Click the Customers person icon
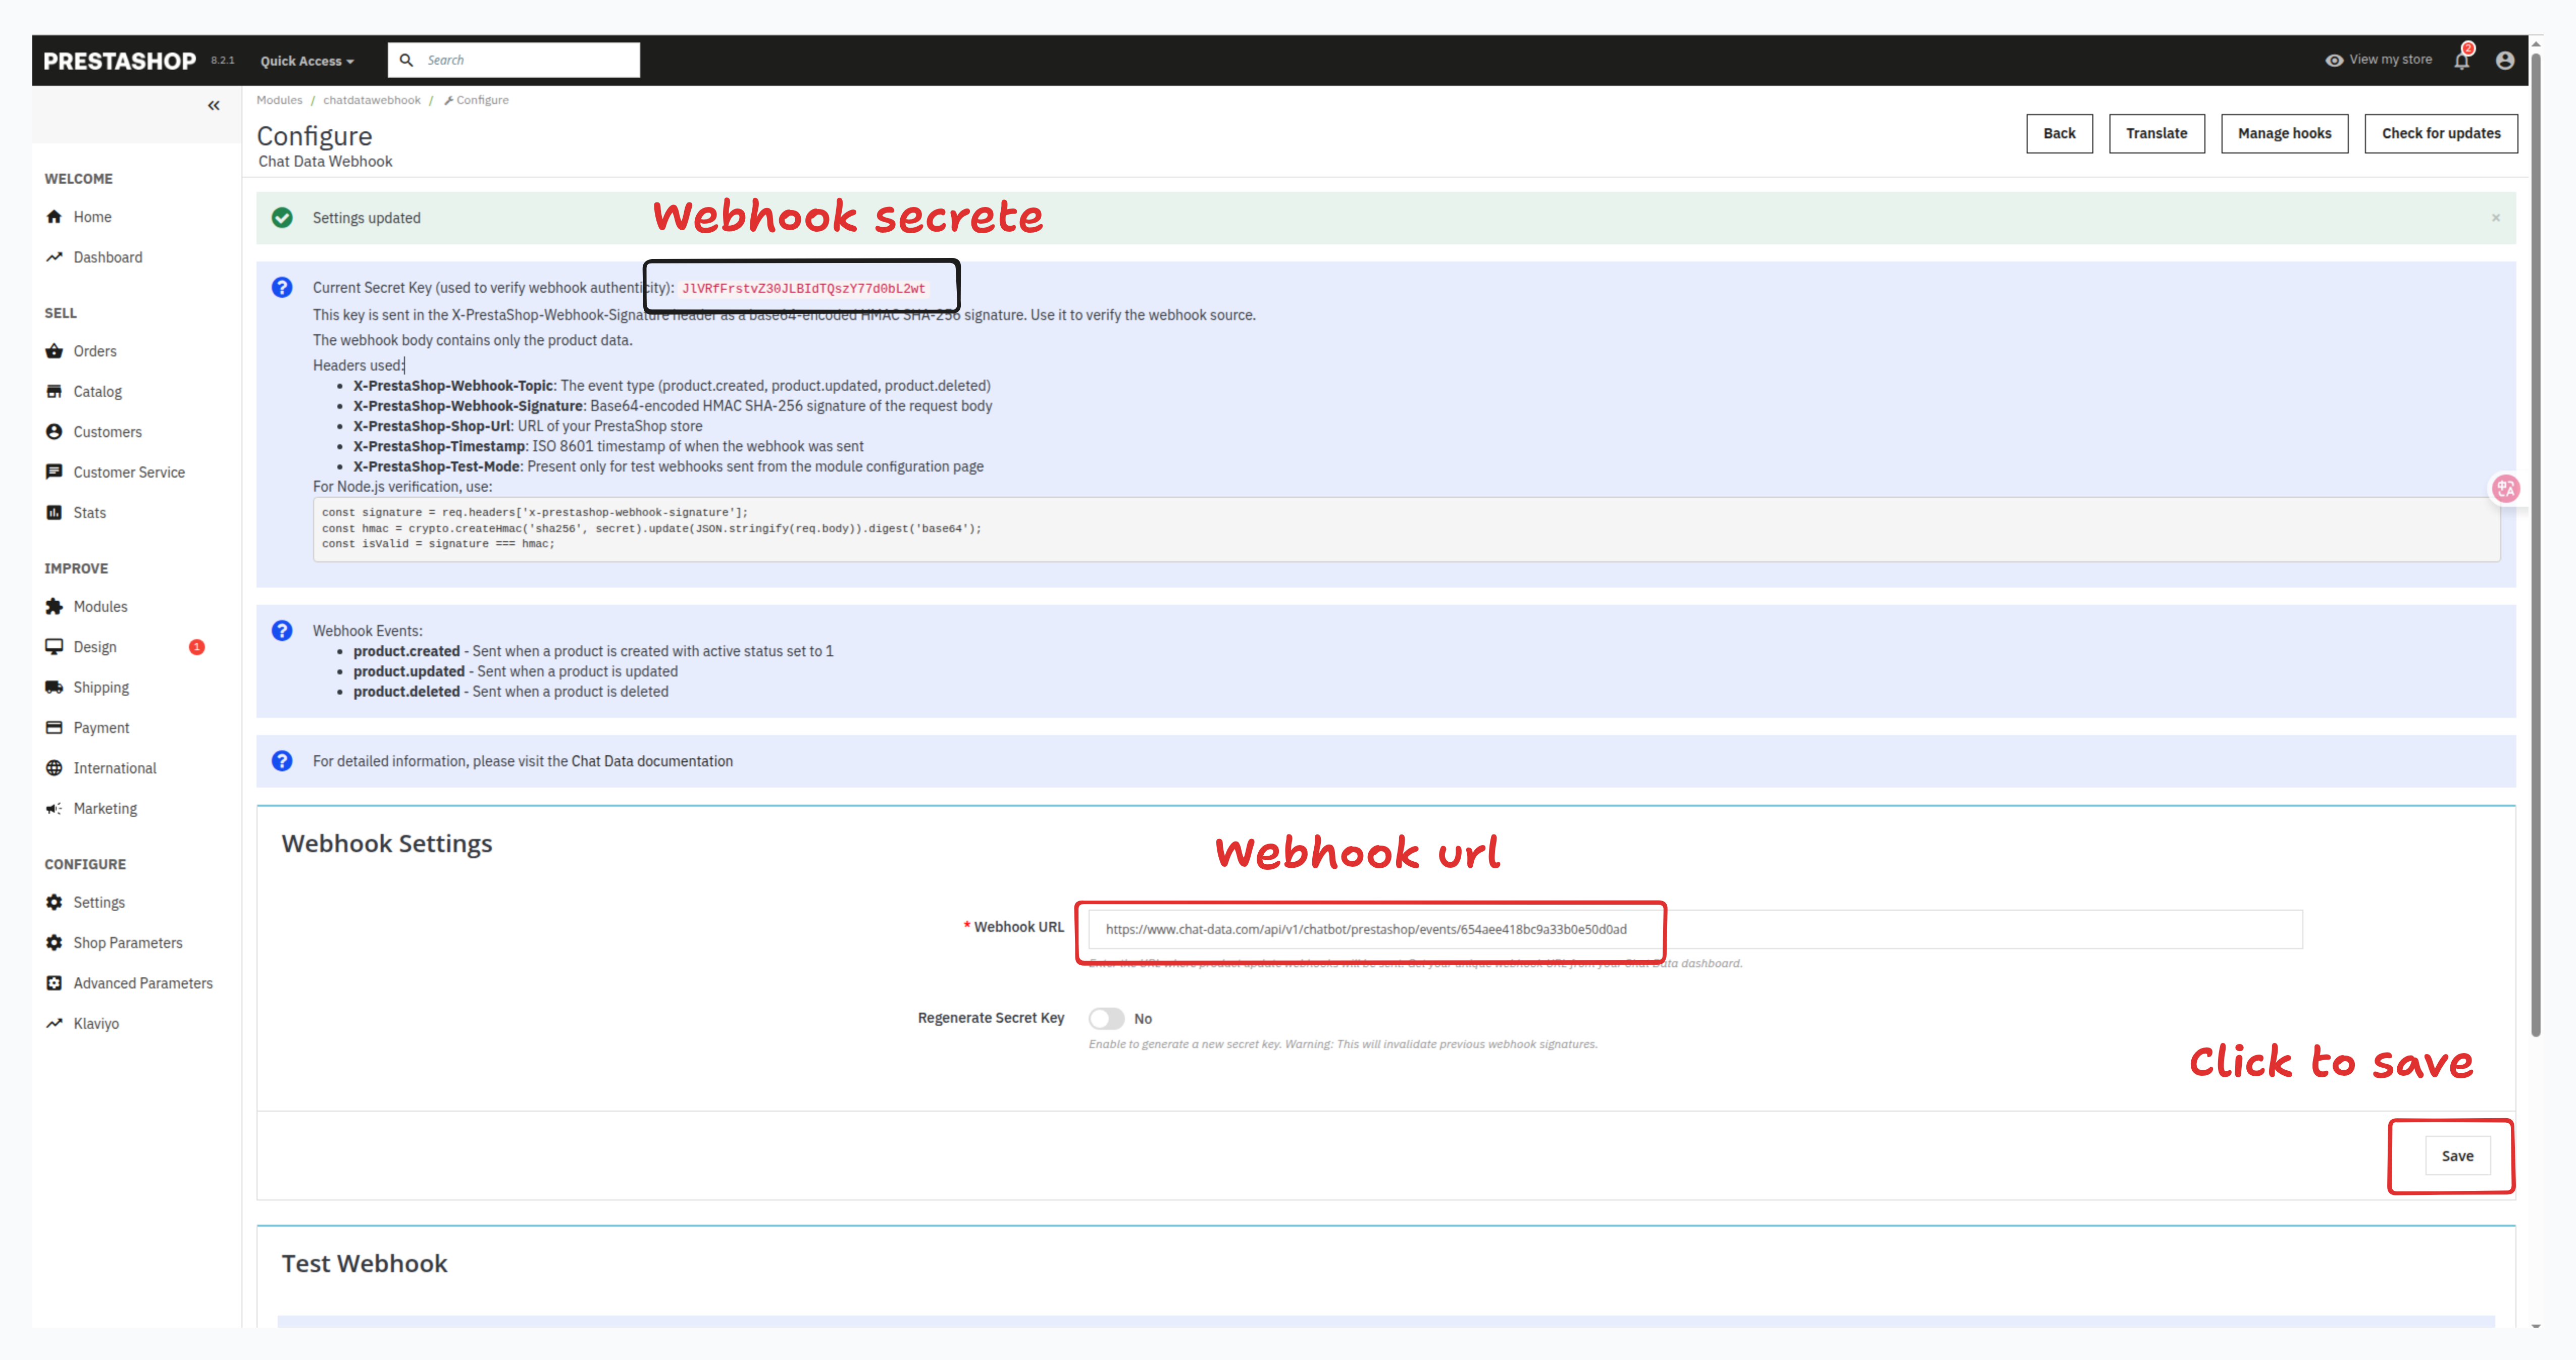This screenshot has width=2576, height=1360. [x=54, y=432]
